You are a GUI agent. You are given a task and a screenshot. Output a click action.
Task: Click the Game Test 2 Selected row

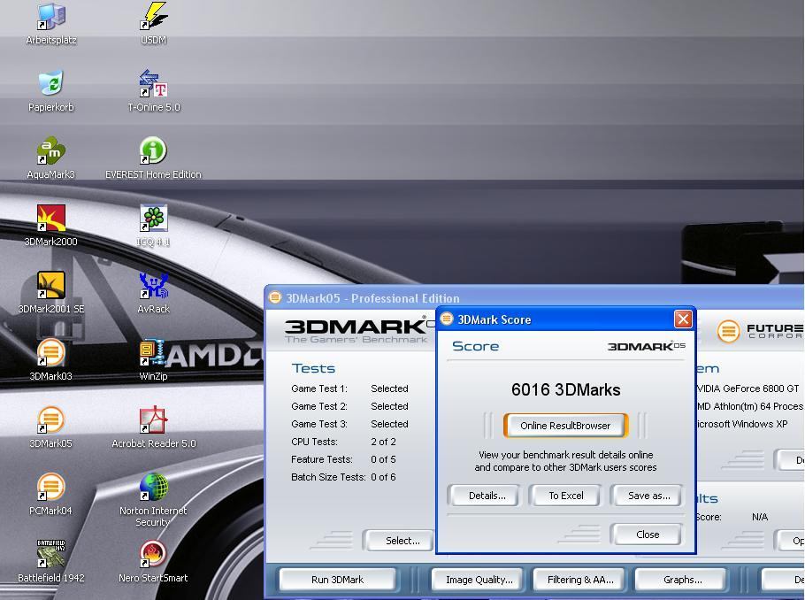(349, 406)
